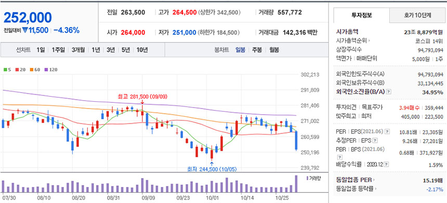Screen dimensions: 447x203
Task: Click the help icon under PBR BPS
Action: click(x=339, y=157)
